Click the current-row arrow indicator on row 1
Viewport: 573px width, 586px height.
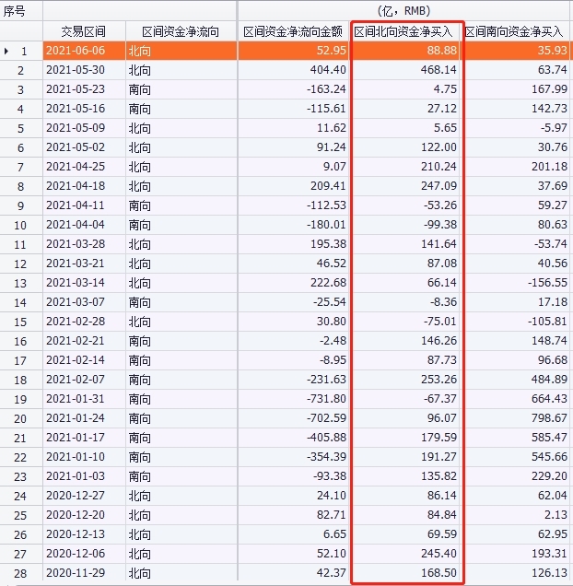tap(6, 51)
